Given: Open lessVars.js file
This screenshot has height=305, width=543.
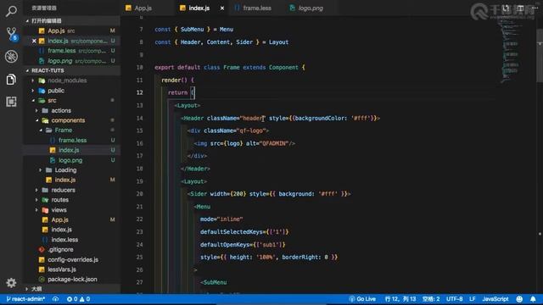Looking at the screenshot, I should [x=62, y=269].
